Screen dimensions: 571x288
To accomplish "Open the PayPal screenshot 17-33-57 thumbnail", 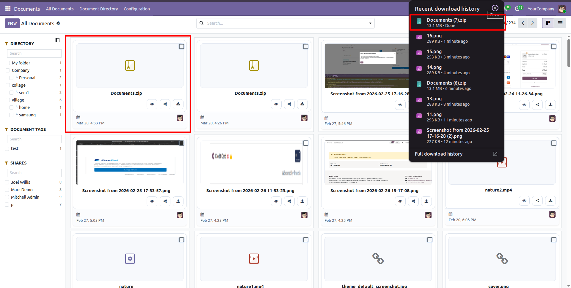I will click(130, 163).
